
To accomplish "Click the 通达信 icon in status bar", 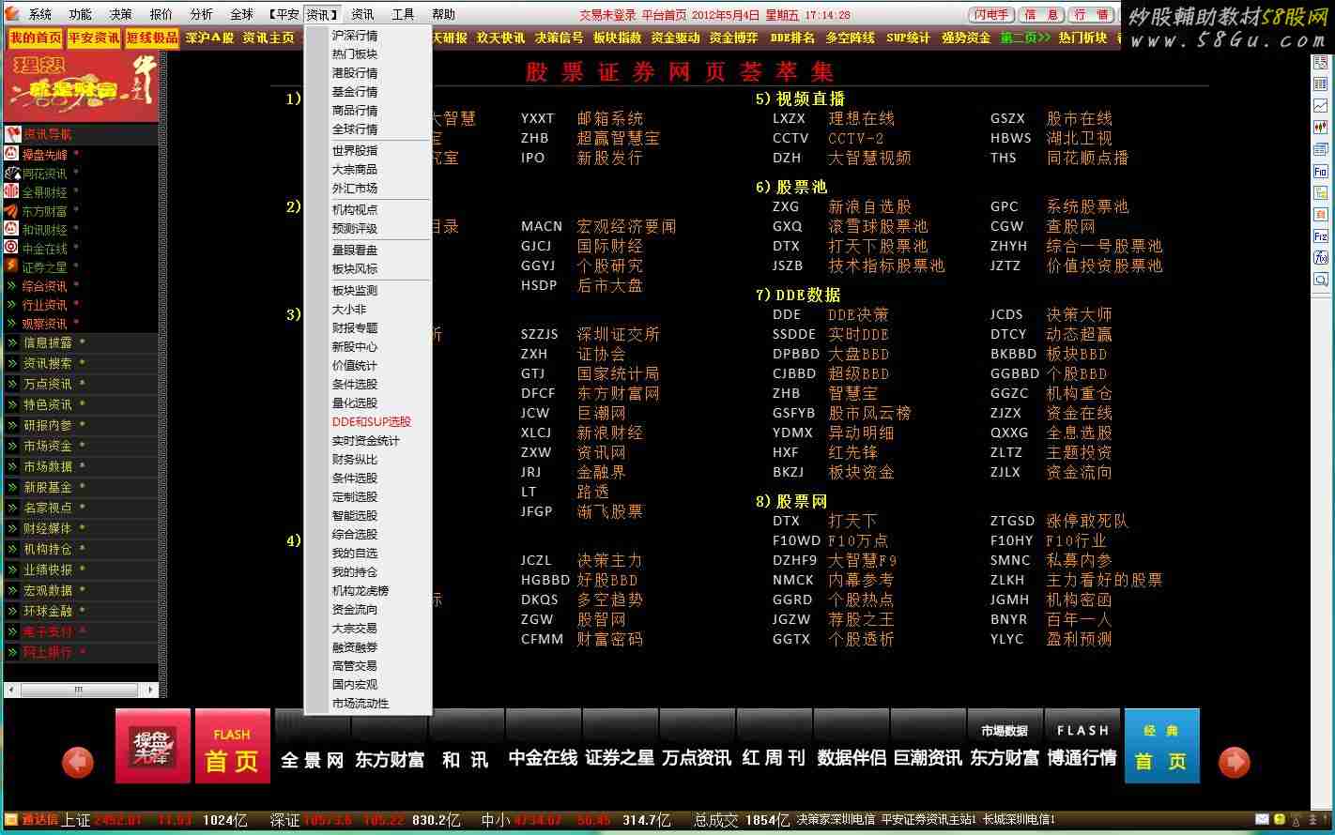I will pos(12,820).
